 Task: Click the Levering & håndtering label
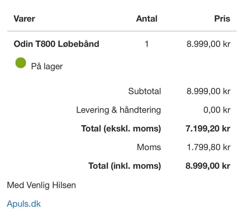(x=118, y=110)
